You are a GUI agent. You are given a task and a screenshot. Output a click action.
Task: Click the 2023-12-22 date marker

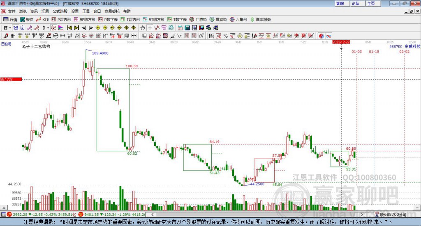click(x=341, y=42)
